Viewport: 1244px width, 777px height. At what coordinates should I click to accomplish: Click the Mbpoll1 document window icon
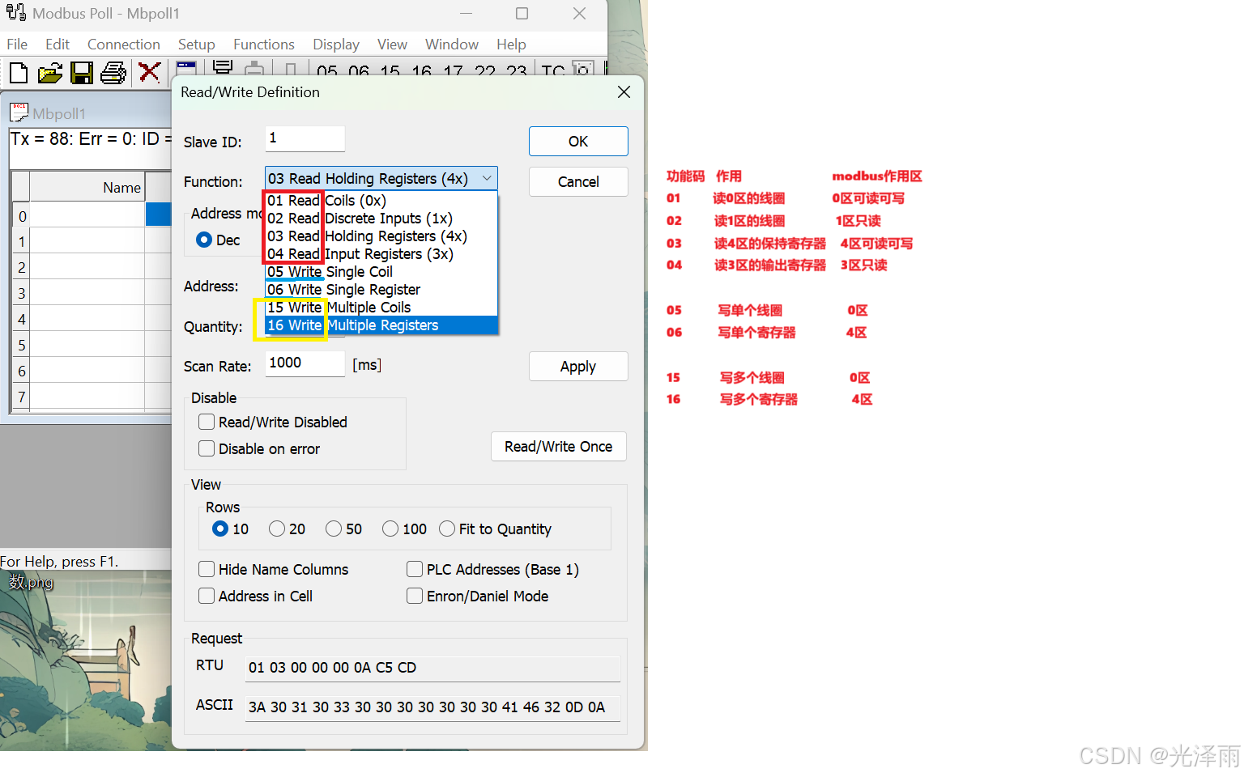point(19,113)
